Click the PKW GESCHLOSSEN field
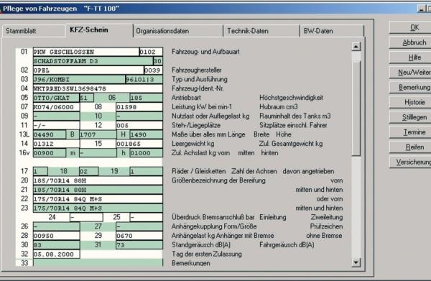The height and width of the screenshot is (281, 431). coord(86,52)
